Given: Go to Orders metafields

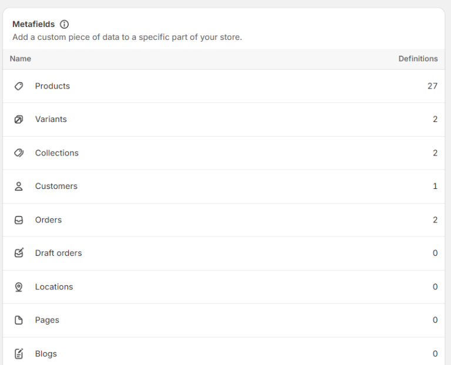Looking at the screenshot, I should [224, 220].
